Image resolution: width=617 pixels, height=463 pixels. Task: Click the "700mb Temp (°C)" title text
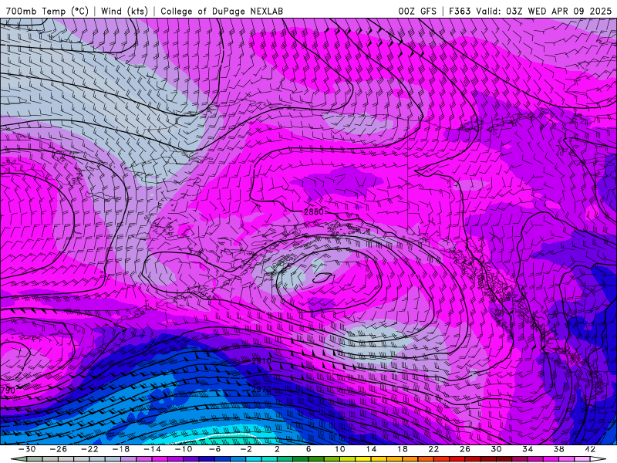click(x=47, y=11)
